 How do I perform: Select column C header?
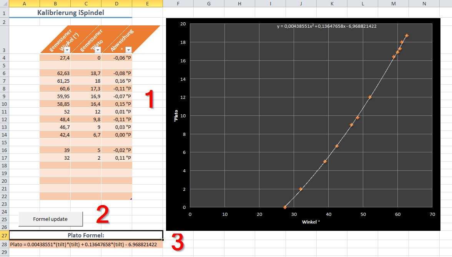86,3
